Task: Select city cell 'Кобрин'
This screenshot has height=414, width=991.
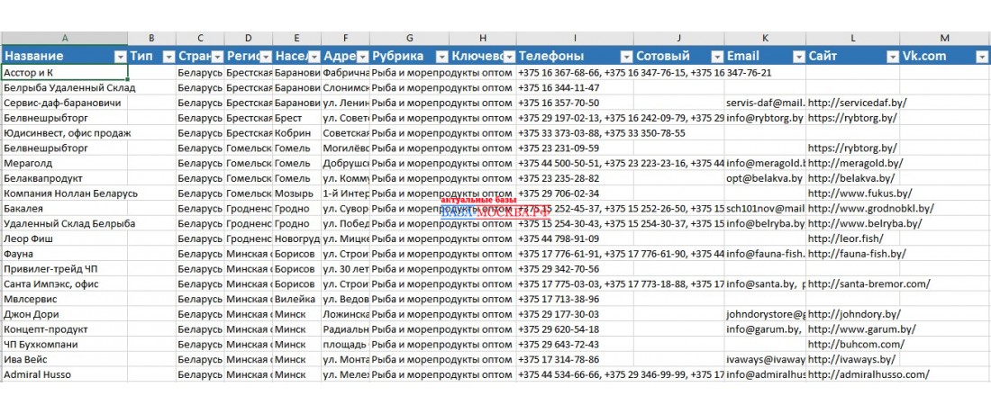Action: coord(297,133)
